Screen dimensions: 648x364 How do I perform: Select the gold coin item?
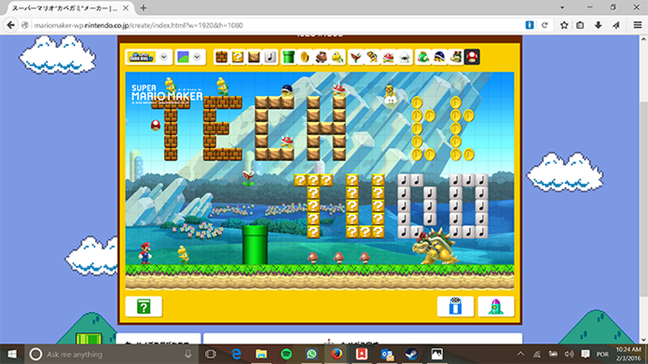pos(305,57)
